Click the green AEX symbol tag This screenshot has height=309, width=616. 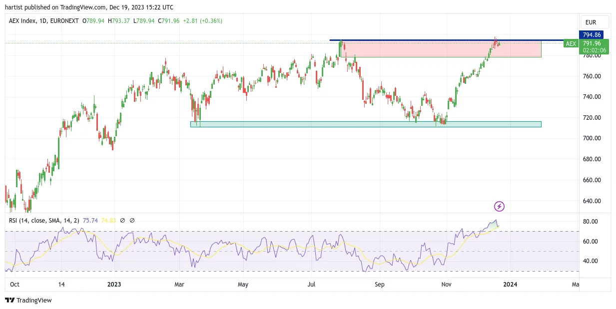pos(571,43)
